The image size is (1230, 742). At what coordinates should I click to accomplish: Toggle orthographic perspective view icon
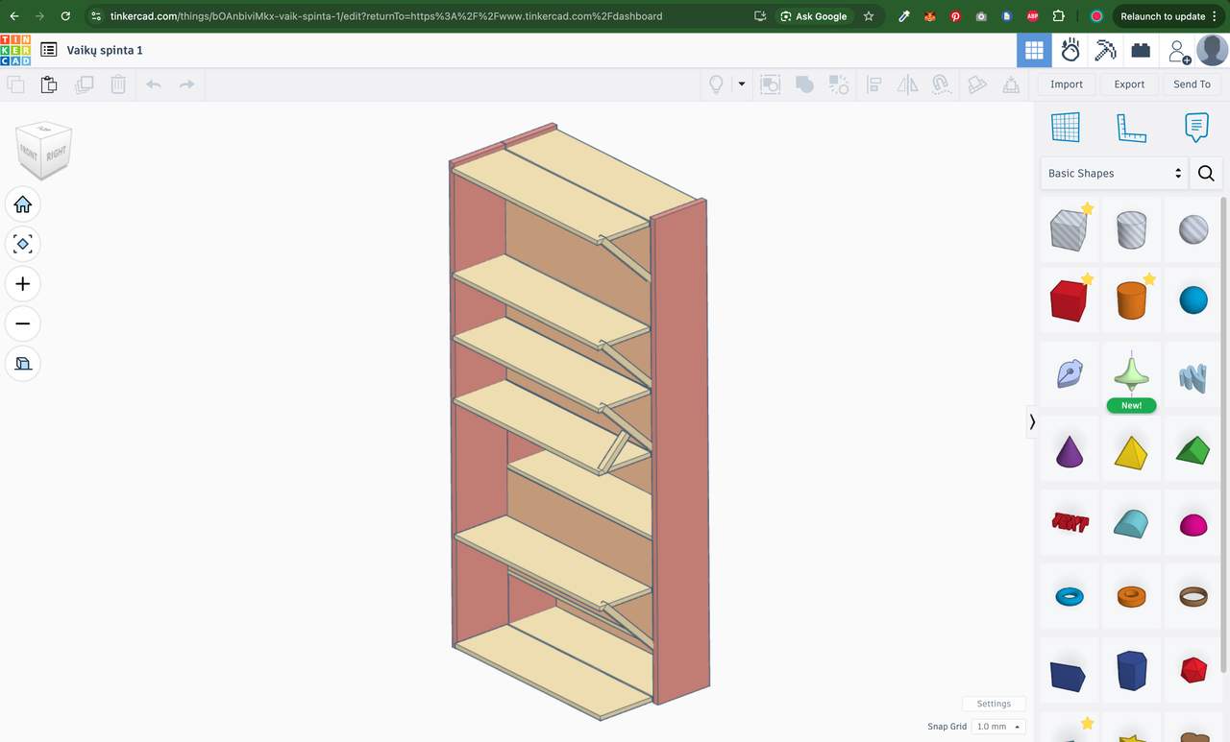(23, 364)
